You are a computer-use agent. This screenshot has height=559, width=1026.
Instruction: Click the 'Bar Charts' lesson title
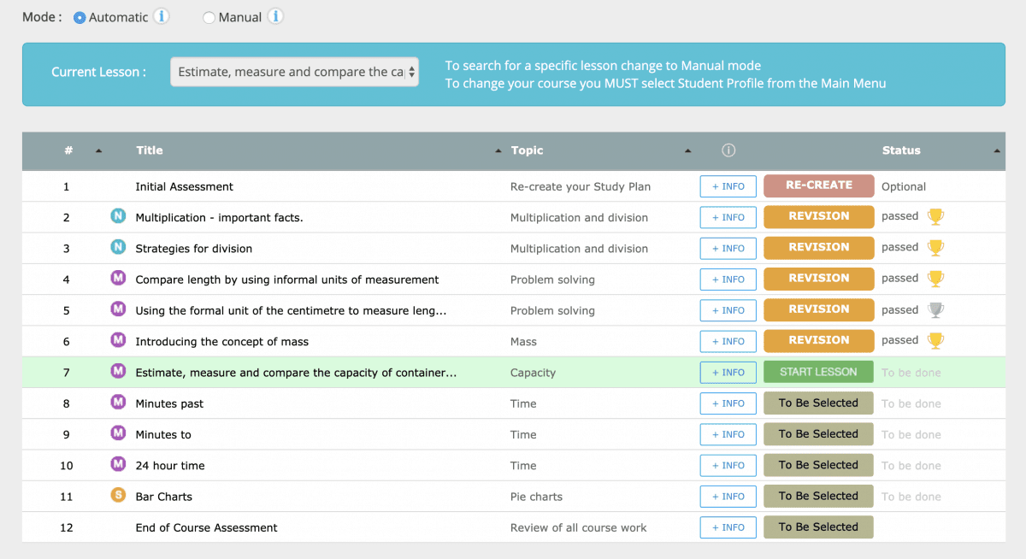(163, 497)
